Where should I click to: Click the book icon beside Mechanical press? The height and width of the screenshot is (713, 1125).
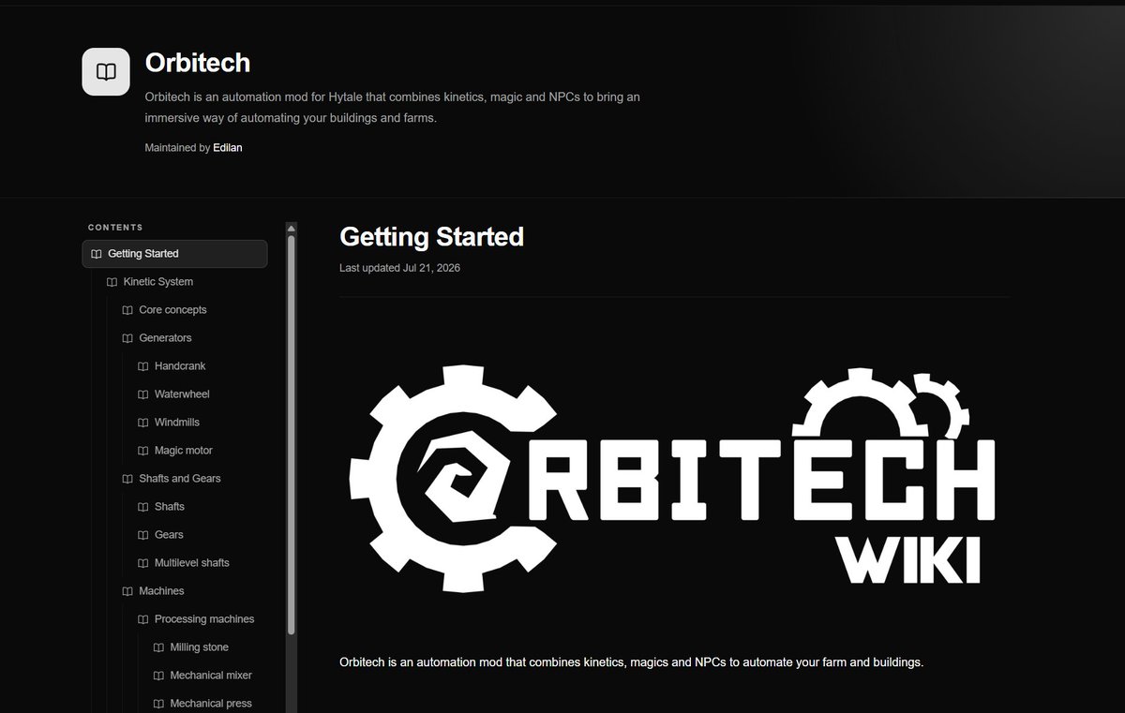pos(158,704)
